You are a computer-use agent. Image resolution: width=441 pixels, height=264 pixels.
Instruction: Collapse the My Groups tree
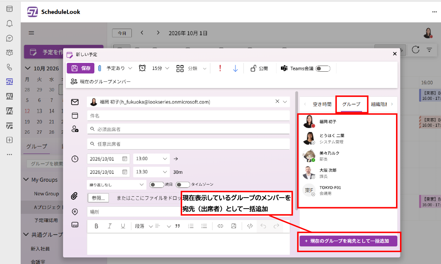26,180
